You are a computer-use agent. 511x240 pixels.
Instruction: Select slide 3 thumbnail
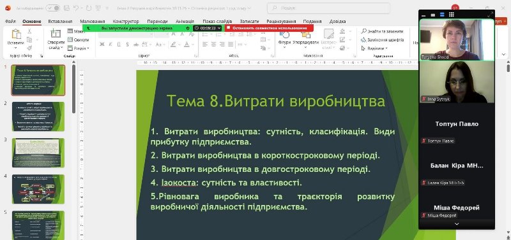pos(38,153)
